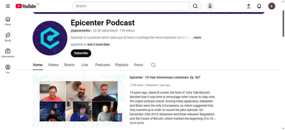This screenshot has width=285, height=130.
Task: Subscribe to Epicenter Podcast
Action: pyautogui.click(x=81, y=53)
